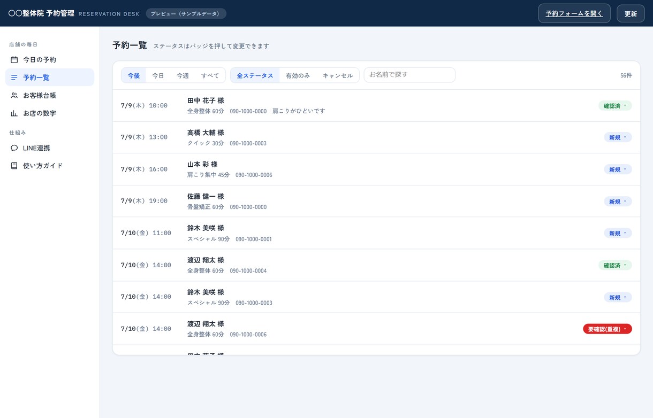Viewport: 653px width, 418px height.
Task: Open 今日の予約 in the sidebar
Action: pos(50,60)
